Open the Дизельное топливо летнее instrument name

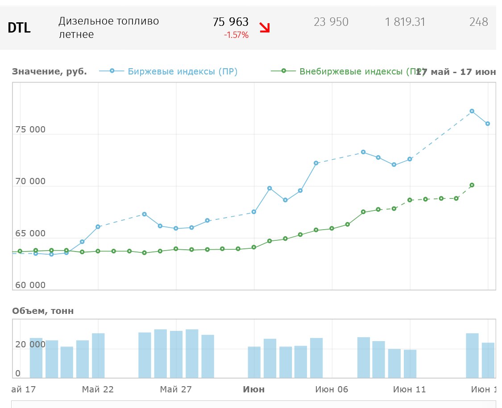coord(108,28)
